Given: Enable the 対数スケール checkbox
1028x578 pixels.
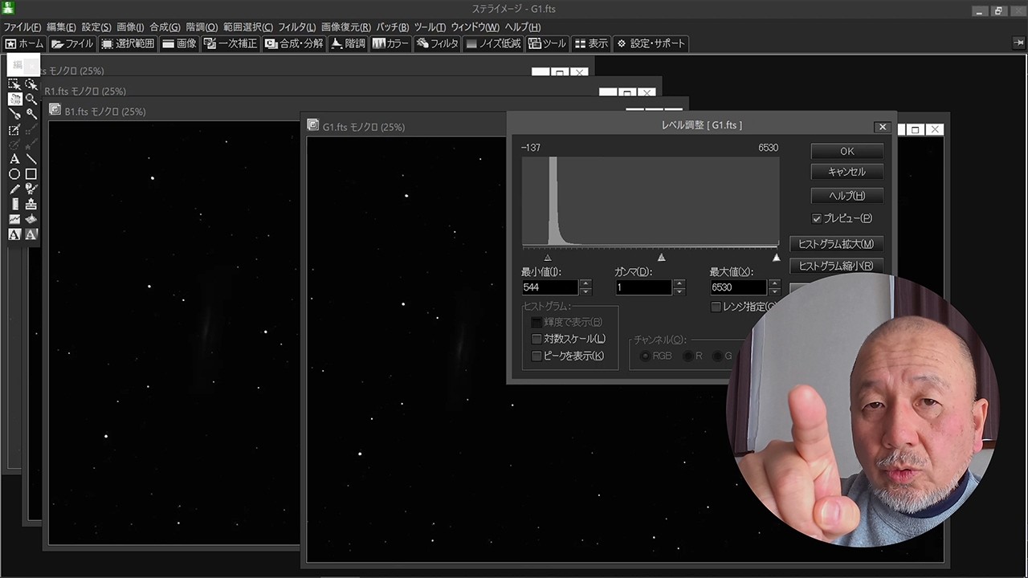Looking at the screenshot, I should (536, 339).
